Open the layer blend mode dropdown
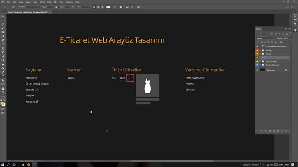298x167 pixels. tap(265, 38)
